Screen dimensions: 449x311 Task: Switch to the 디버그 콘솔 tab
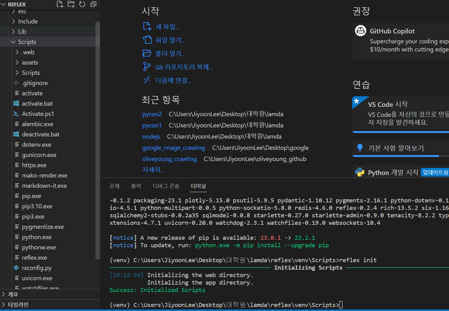click(166, 186)
